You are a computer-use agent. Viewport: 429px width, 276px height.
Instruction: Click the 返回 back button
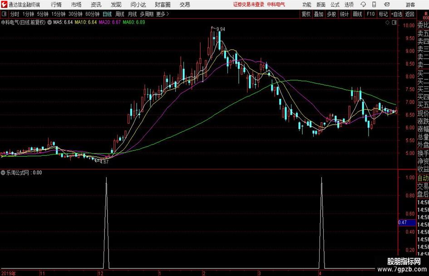click(x=409, y=14)
